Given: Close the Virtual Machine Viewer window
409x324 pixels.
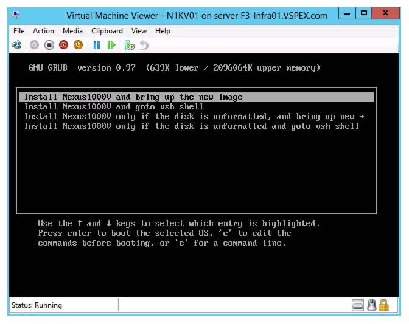Looking at the screenshot, I should [385, 13].
